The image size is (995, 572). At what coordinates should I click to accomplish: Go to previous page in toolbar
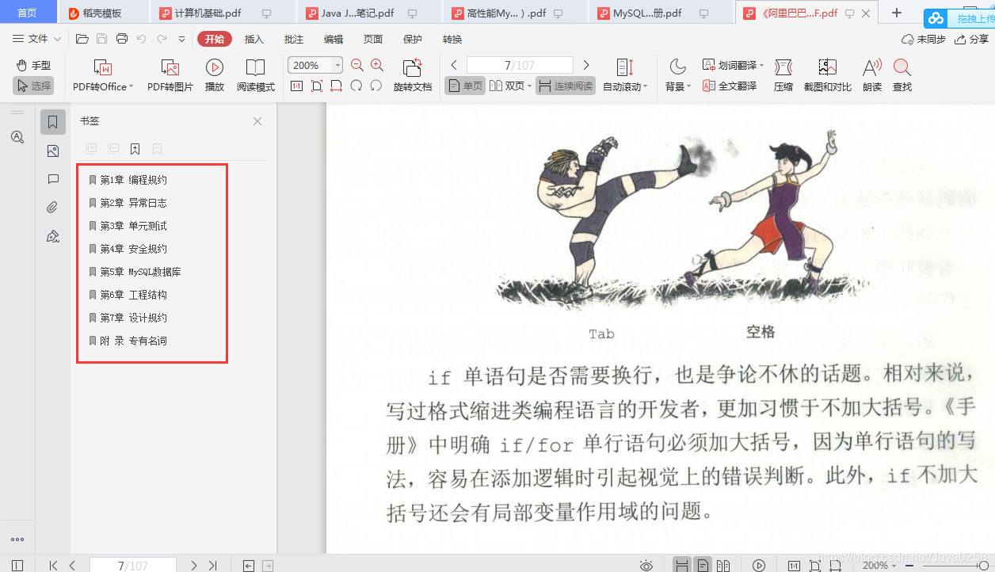click(x=454, y=65)
